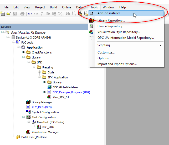169x145 pixels.
Task: Click the DataLayer_Realtime icon
Action: point(18,137)
